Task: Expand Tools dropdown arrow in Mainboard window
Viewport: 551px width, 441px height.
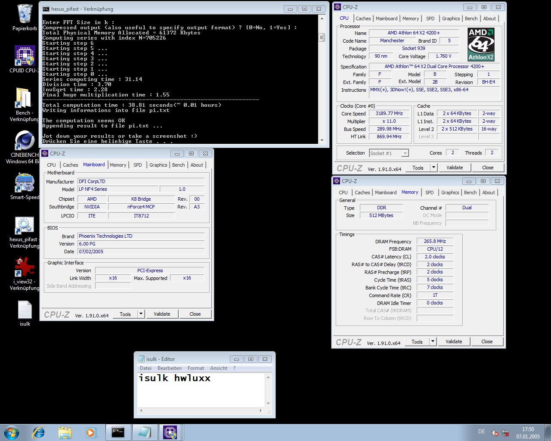Action: tap(141, 314)
